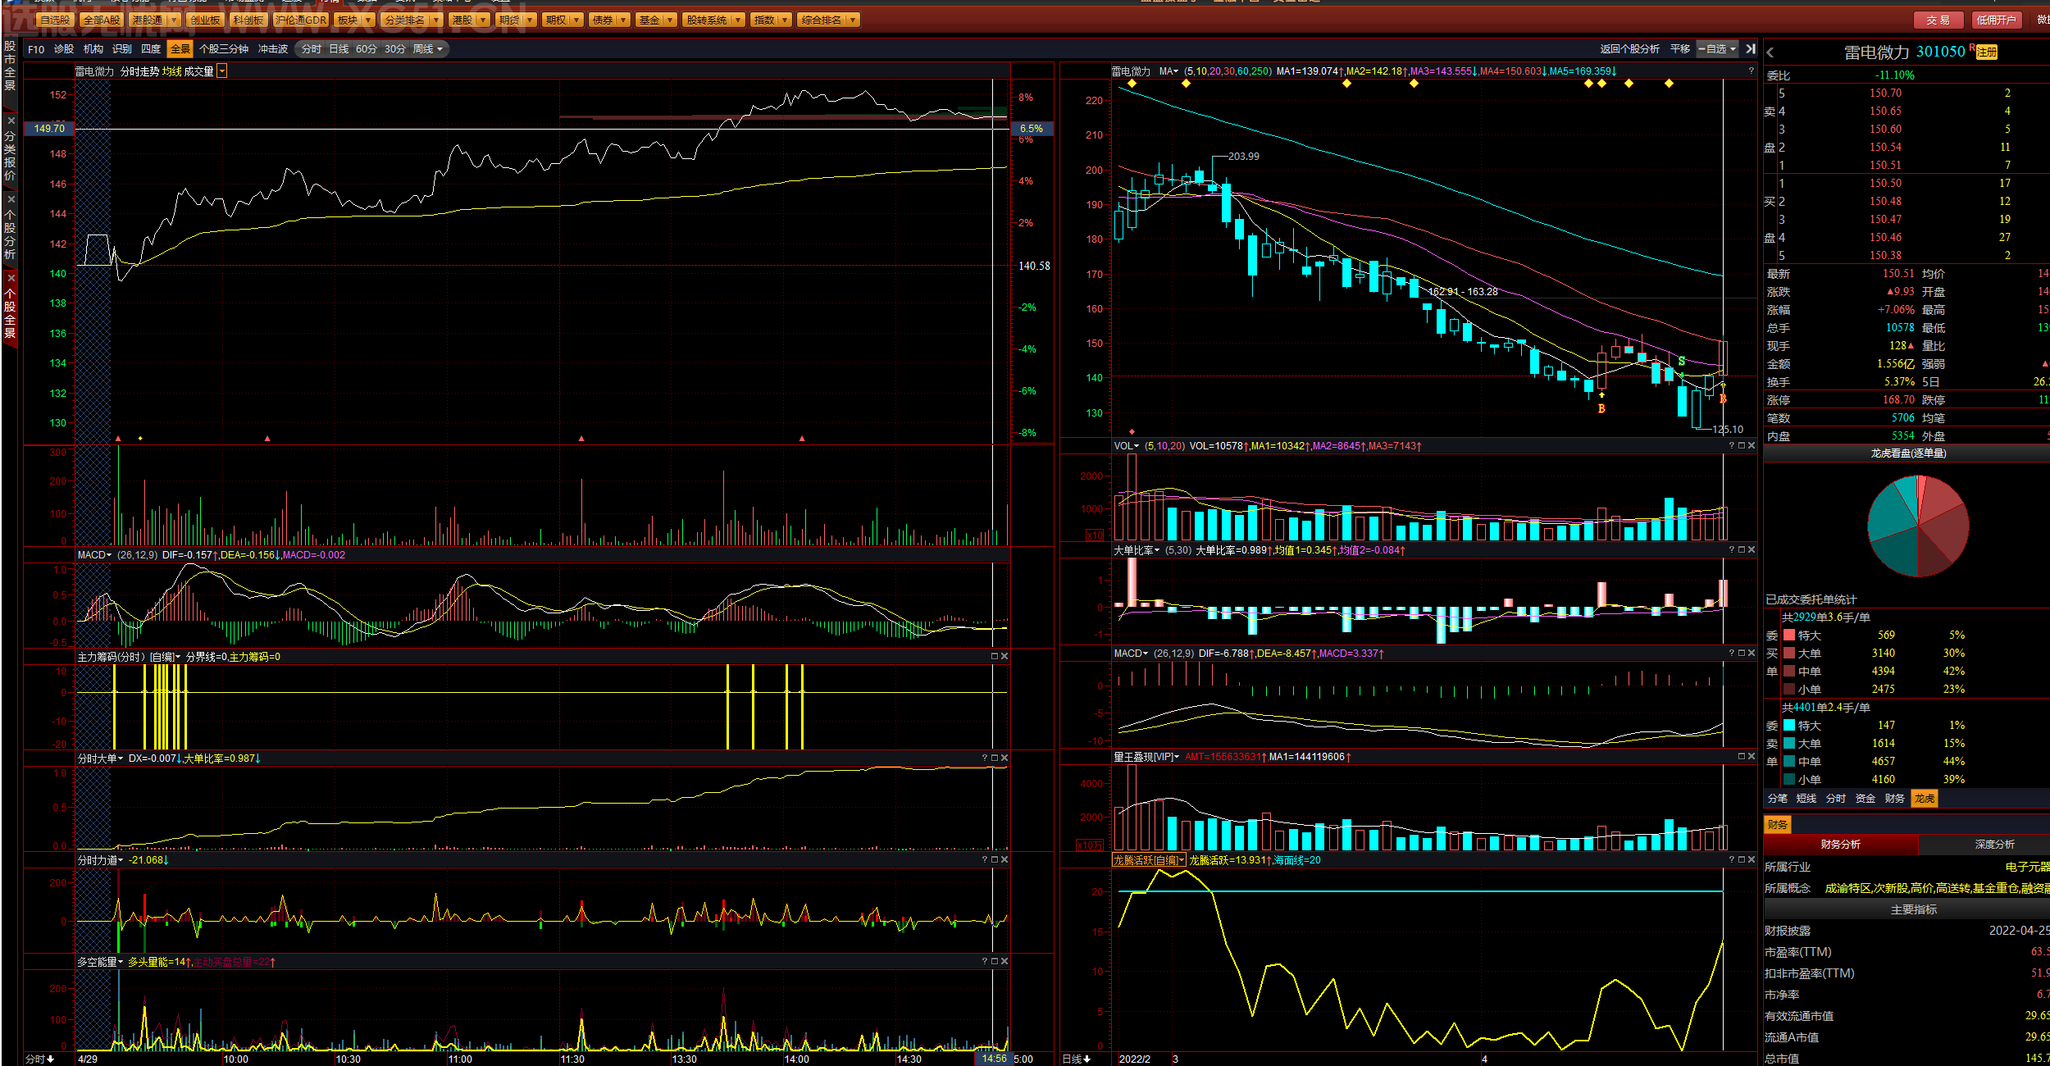
Task: Open the help icon on the MA chart header
Action: [x=1751, y=71]
